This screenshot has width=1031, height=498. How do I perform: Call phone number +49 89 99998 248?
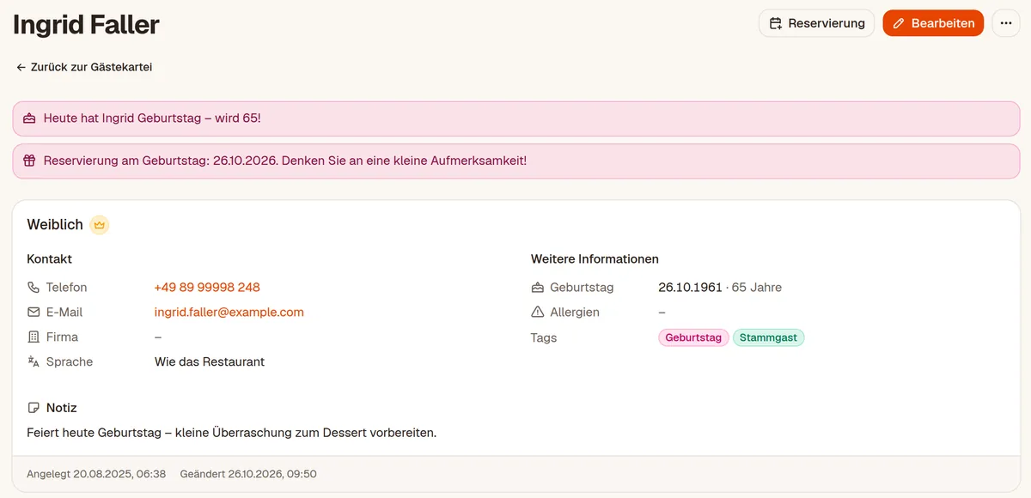(207, 288)
